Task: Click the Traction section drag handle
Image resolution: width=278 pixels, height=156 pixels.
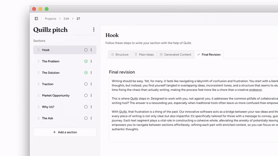Action: [x=39, y=84]
